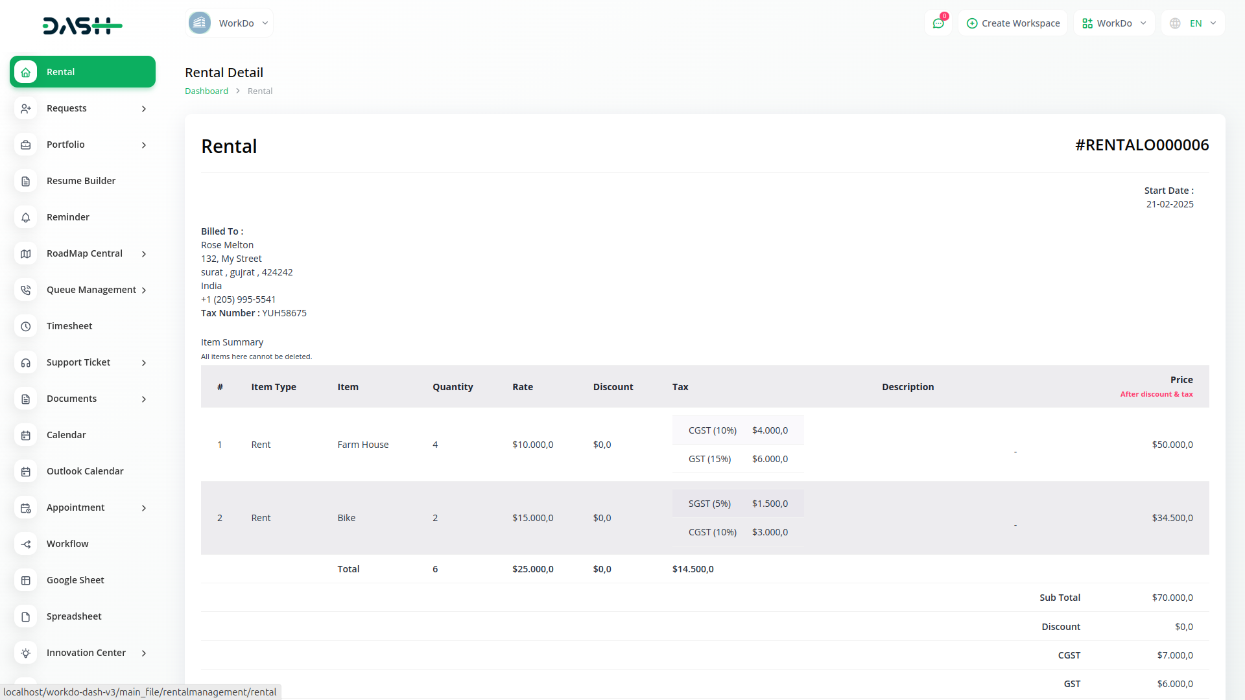Open the Outlook Calendar menu item
The height and width of the screenshot is (700, 1245).
84,471
